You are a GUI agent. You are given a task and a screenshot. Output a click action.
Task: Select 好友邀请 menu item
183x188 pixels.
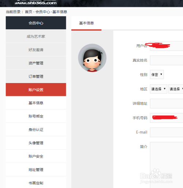coord(36,50)
